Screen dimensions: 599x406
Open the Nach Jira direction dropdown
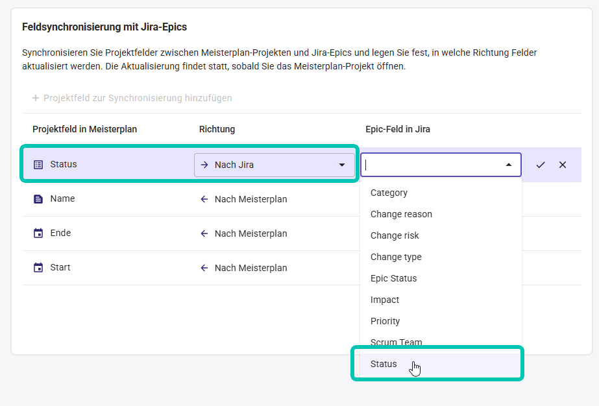pyautogui.click(x=275, y=165)
